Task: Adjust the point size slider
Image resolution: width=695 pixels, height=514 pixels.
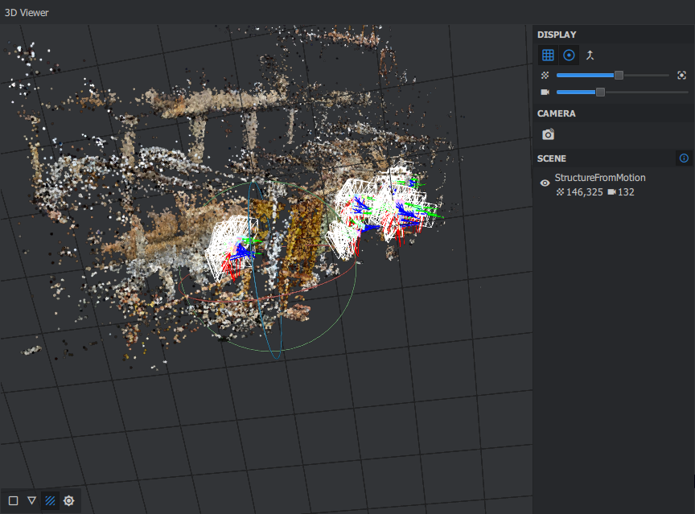Action: (x=613, y=76)
